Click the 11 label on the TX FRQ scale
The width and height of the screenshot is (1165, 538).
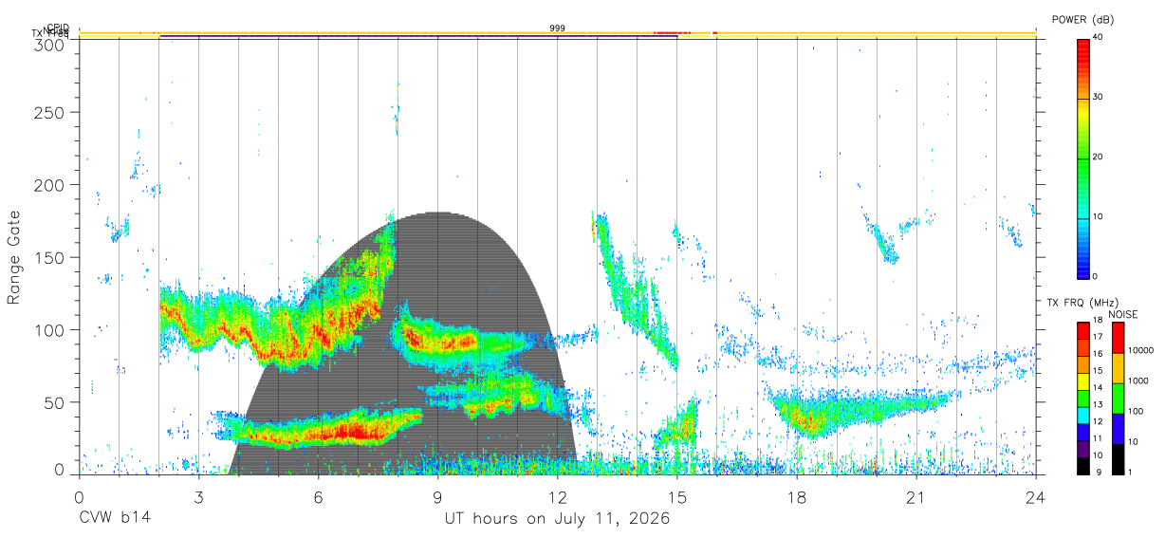pos(1098,438)
